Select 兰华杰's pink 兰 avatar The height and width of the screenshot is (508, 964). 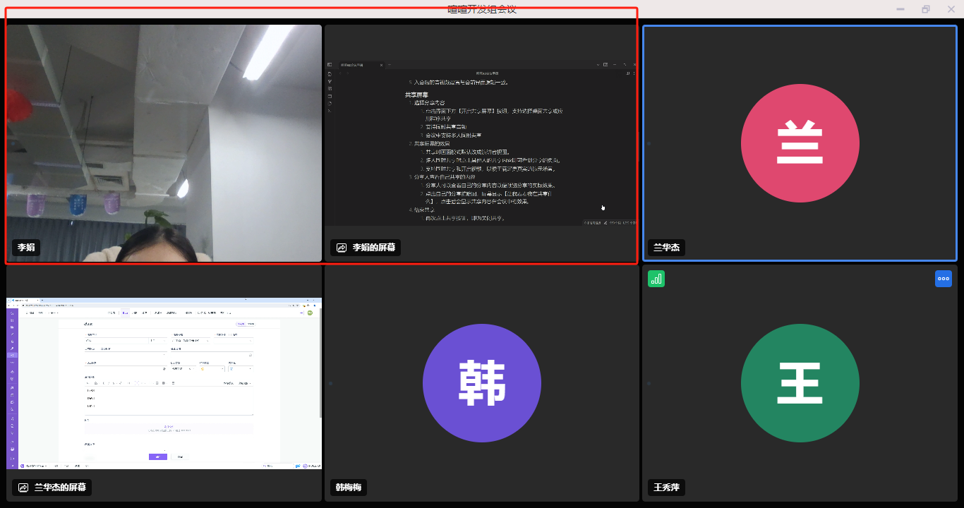pyautogui.click(x=800, y=144)
